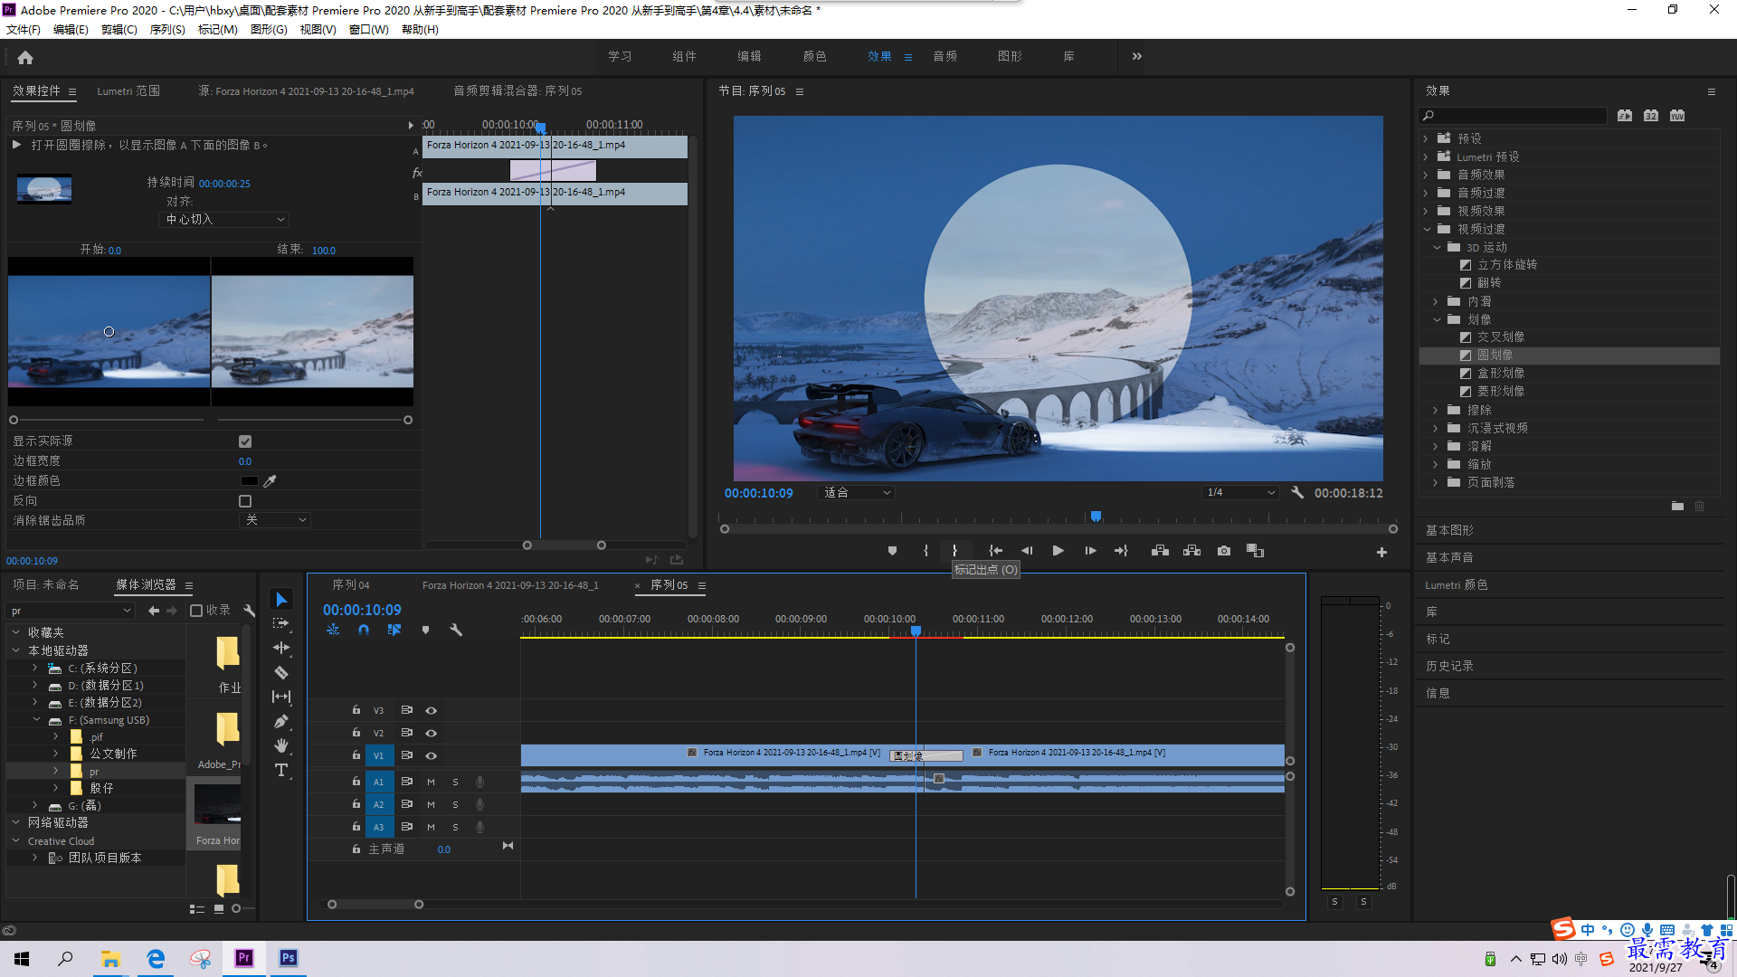Play the program monitor
Viewport: 1737px width, 977px height.
(1058, 551)
